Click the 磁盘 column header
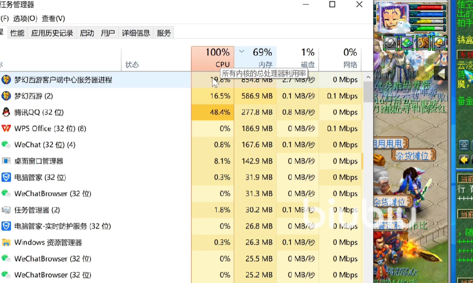The width and height of the screenshot is (473, 283). [297, 59]
